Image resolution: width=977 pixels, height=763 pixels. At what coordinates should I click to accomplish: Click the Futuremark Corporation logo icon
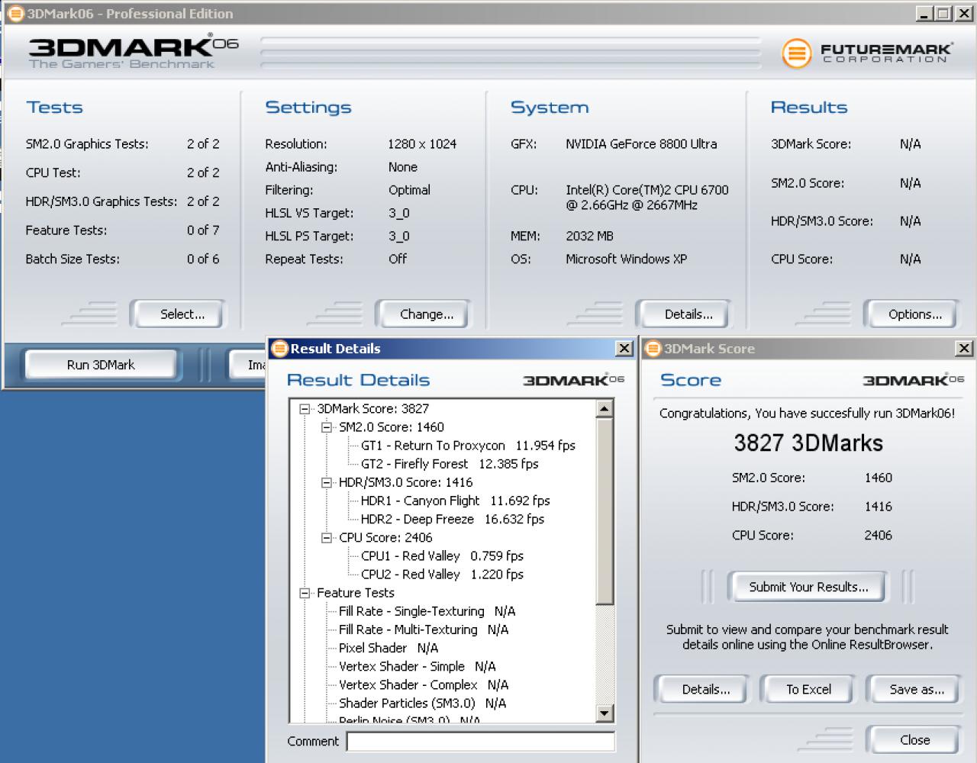796,53
